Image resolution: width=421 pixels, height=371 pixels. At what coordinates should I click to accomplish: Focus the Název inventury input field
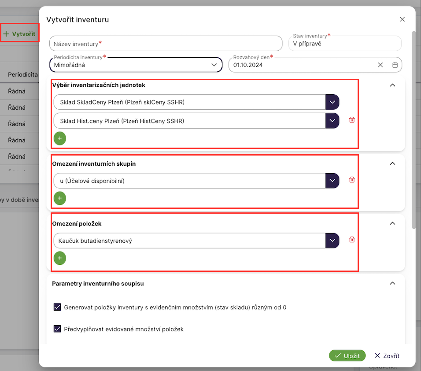166,44
